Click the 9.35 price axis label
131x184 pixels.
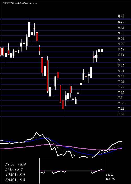point(121,28)
